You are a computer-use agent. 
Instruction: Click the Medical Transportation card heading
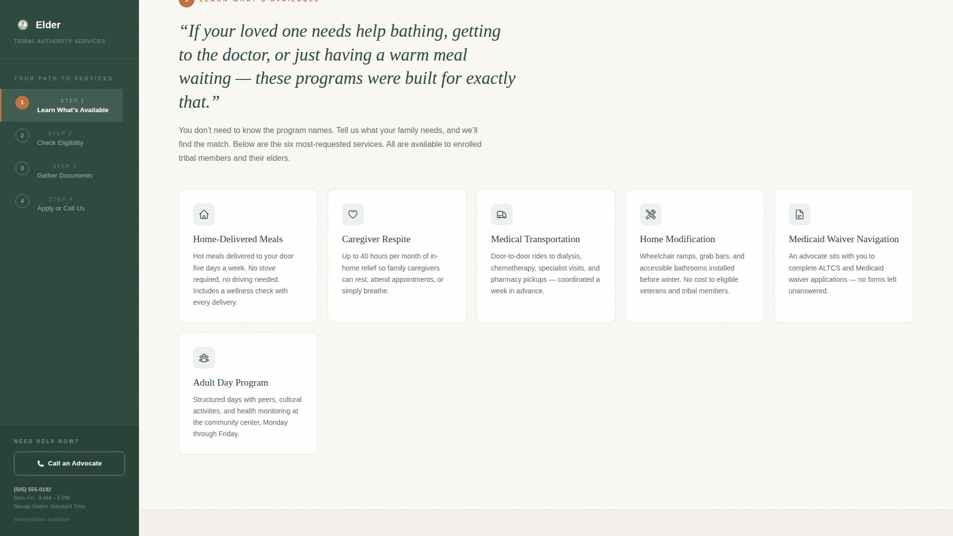click(535, 239)
